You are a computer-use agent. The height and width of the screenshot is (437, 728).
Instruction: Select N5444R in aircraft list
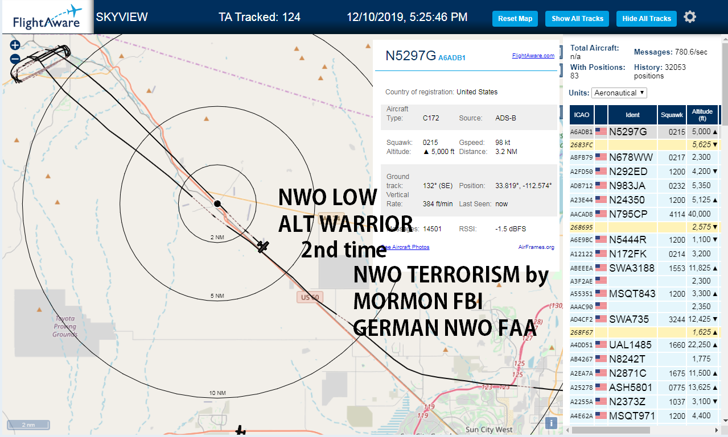pyautogui.click(x=628, y=240)
